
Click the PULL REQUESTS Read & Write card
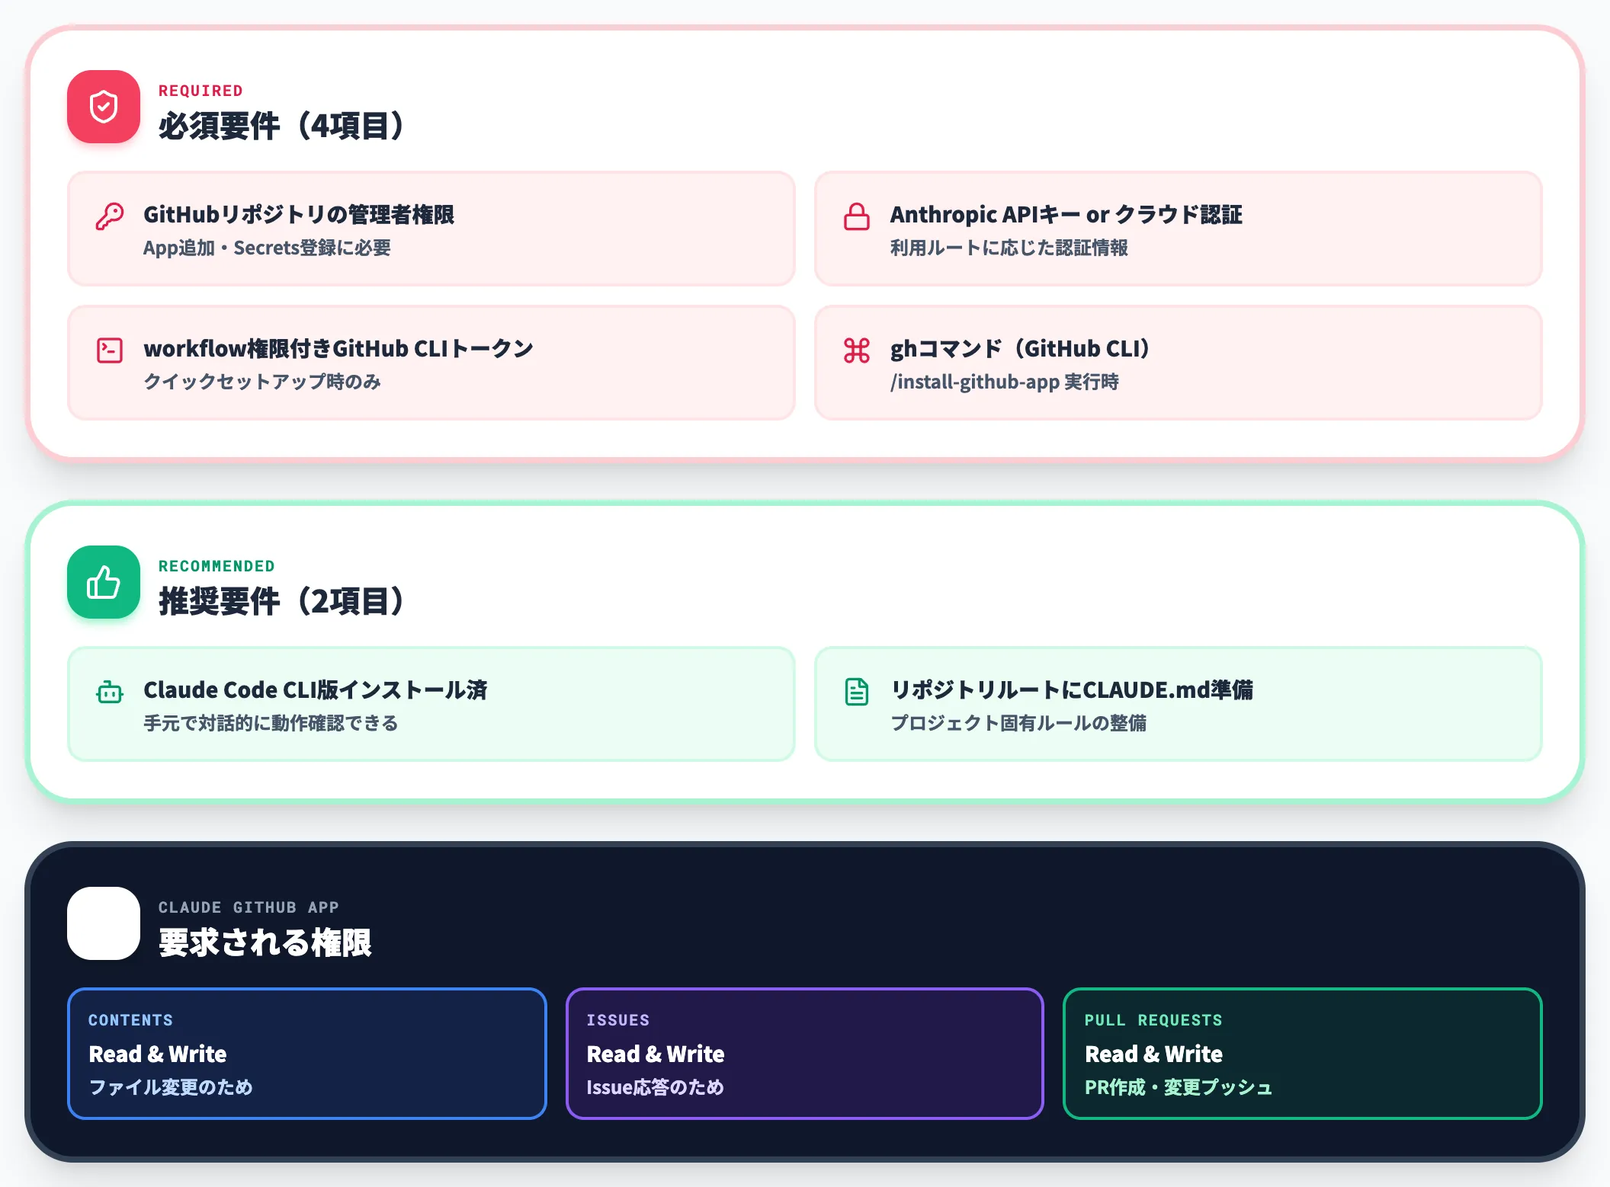[x=1303, y=1054]
